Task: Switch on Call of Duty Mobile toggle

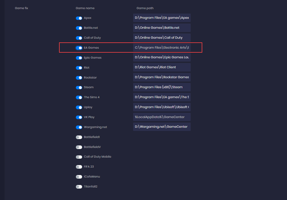Action: tap(79, 157)
